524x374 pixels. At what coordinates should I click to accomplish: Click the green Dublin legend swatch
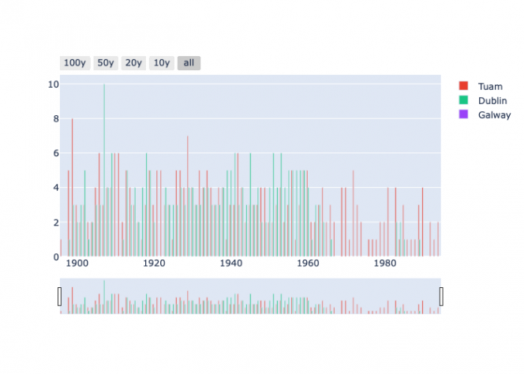(464, 100)
